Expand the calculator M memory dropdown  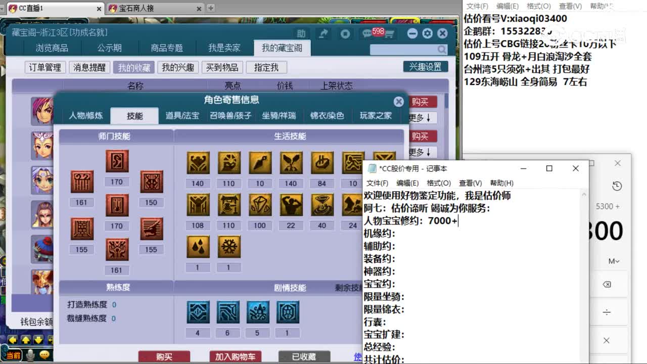tap(614, 261)
